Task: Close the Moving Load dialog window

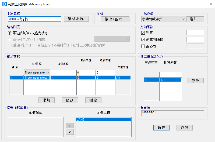Action: [210, 4]
